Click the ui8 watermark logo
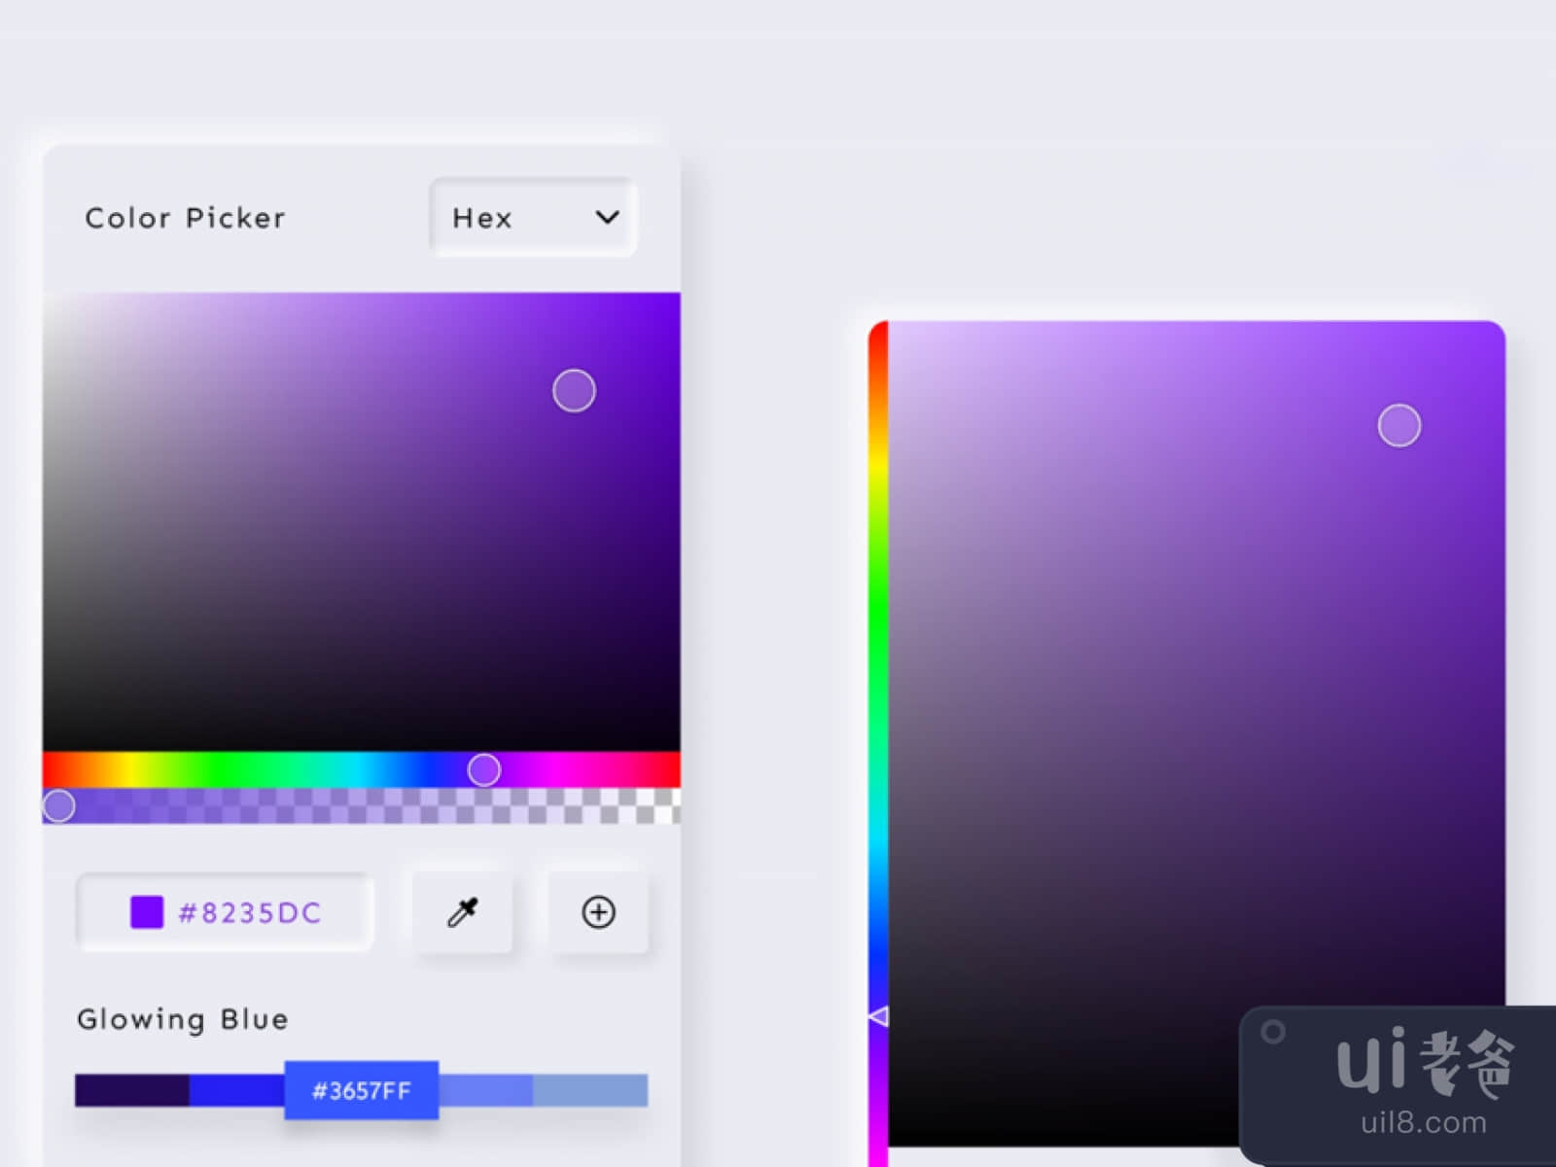 [x=1425, y=1062]
